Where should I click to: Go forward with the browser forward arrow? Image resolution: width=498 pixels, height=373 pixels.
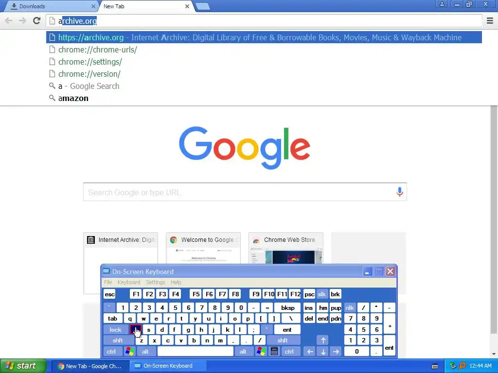point(22,21)
